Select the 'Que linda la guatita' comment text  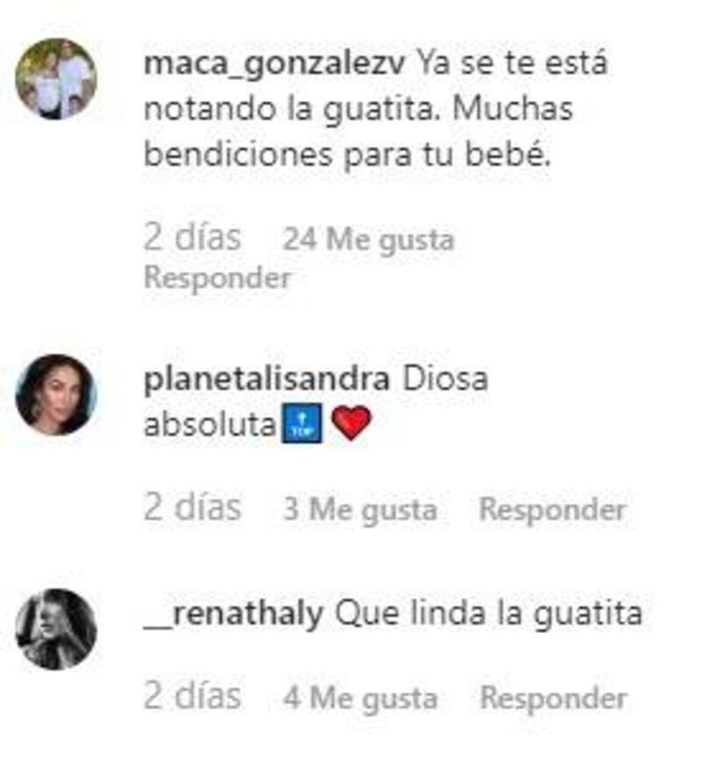tap(489, 615)
